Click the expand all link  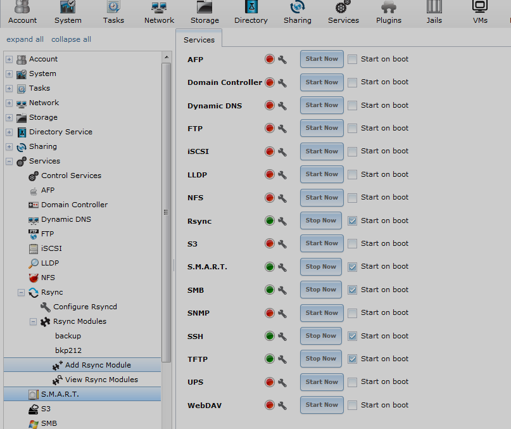pos(25,39)
